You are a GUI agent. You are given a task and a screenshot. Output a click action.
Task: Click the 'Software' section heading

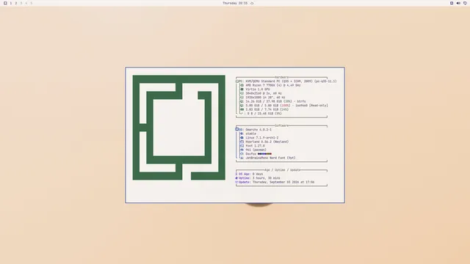coord(281,125)
